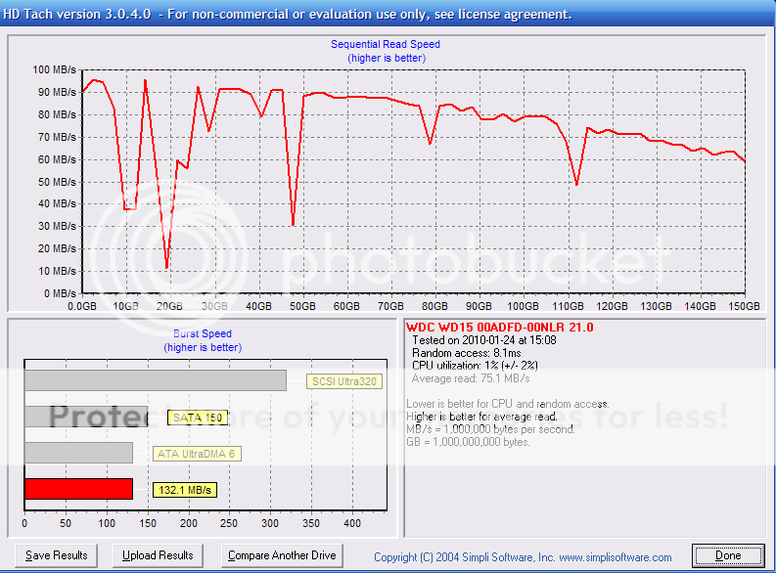Click the 132.1 MB/s label
The height and width of the screenshot is (573, 776).
[x=185, y=490]
